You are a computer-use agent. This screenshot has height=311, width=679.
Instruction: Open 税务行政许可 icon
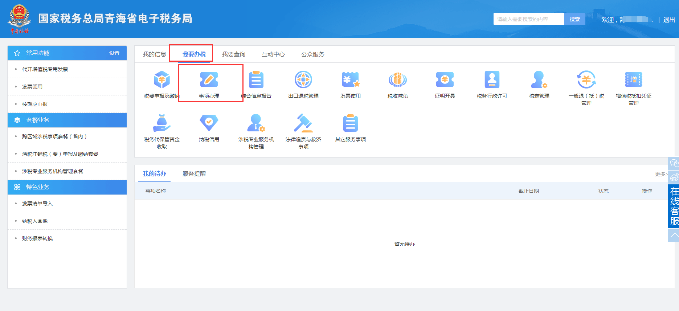[492, 80]
